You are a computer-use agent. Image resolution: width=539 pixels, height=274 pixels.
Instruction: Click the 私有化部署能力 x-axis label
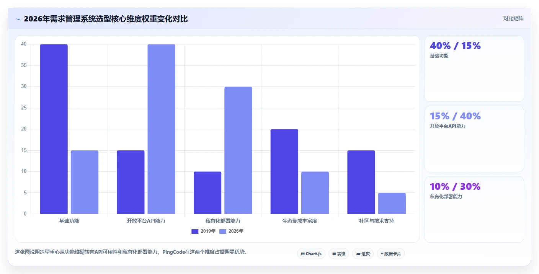(223, 221)
